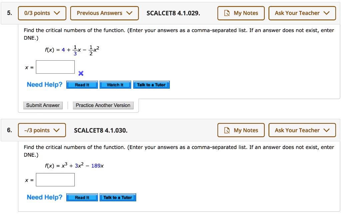The image size is (341, 217).
Task: Click the answer input field for question 5
Action: coord(55,67)
